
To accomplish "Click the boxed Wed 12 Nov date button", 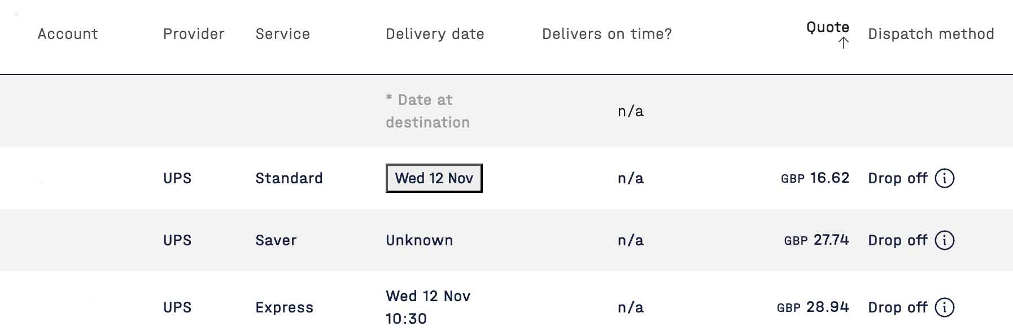I will click(x=434, y=178).
